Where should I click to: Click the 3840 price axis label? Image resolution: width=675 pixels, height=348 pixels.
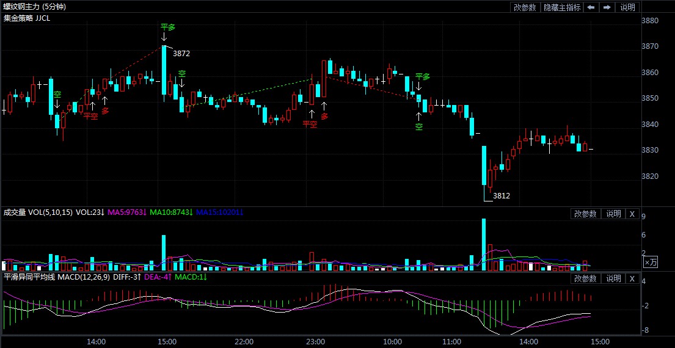pos(650,125)
